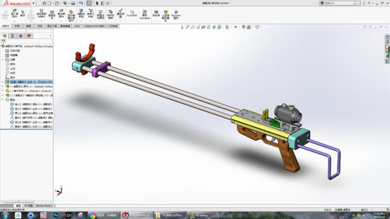Click the Home icon in the quick access bar
This screenshot has width=390, height=219.
(44, 3)
